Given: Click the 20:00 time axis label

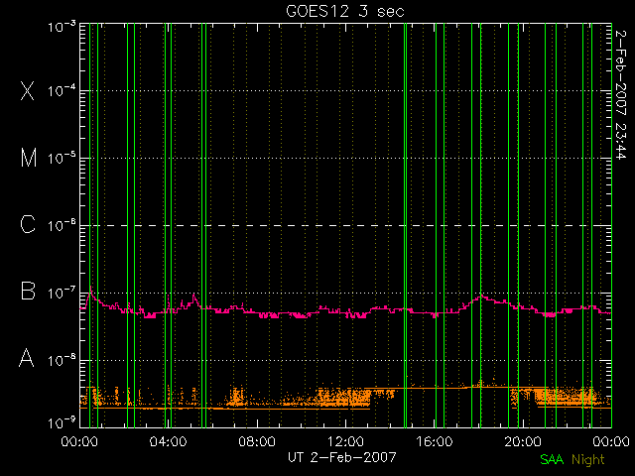Looking at the screenshot, I should click(x=523, y=440).
